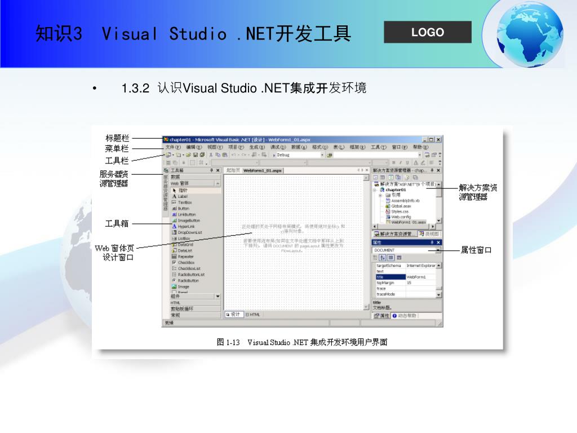Image resolution: width=577 pixels, height=433 pixels.
Task: Select the 指针 pointer tool in toolbox
Action: 196,191
